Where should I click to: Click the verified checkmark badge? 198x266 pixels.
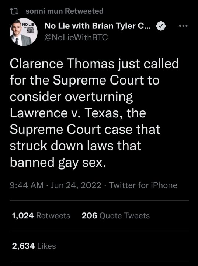(x=161, y=26)
